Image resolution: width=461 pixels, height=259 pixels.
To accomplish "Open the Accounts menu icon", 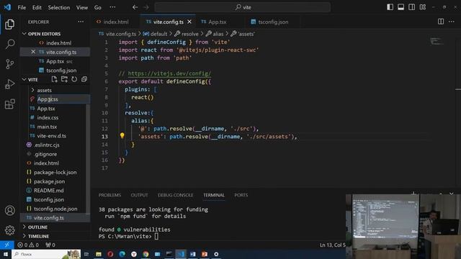I will click(9, 211).
